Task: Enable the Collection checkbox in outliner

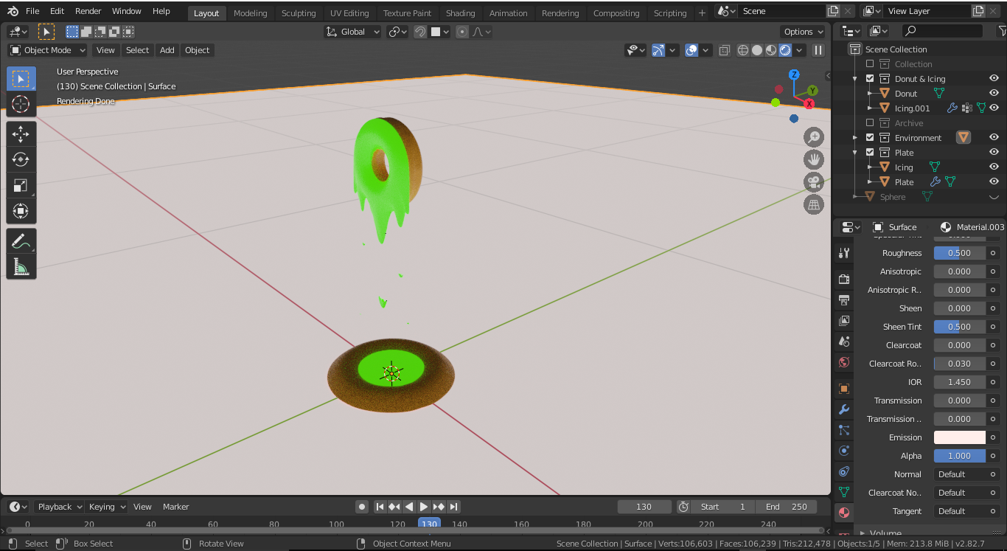Action: coord(870,64)
